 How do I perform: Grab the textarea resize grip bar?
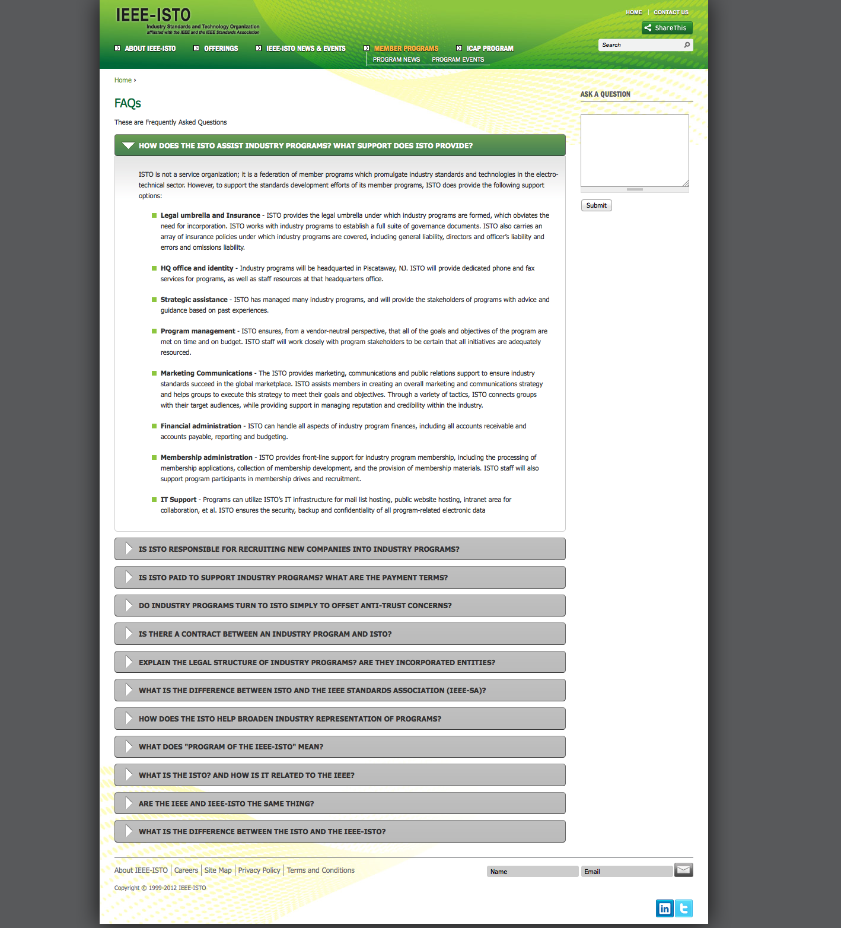click(635, 190)
